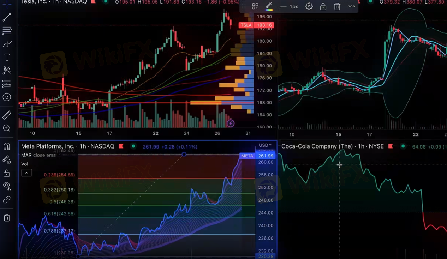Click date 22 on Tesla time axis
447x259 pixels.
[156, 133]
